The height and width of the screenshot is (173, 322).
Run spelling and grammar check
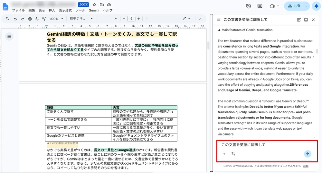click(37, 19)
